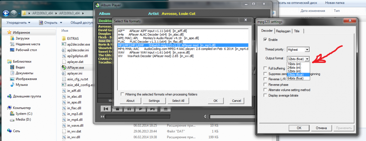Open Изображения library in the sidebar
Screen dimensions: 366x141
click(x=26, y=79)
